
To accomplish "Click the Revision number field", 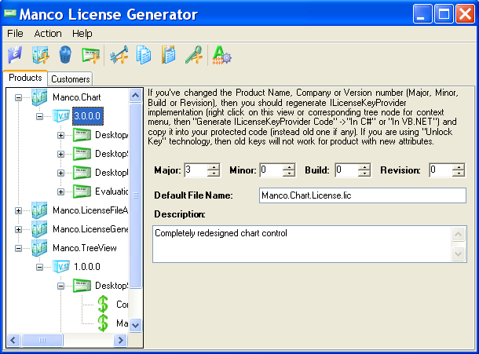I will 441,170.
